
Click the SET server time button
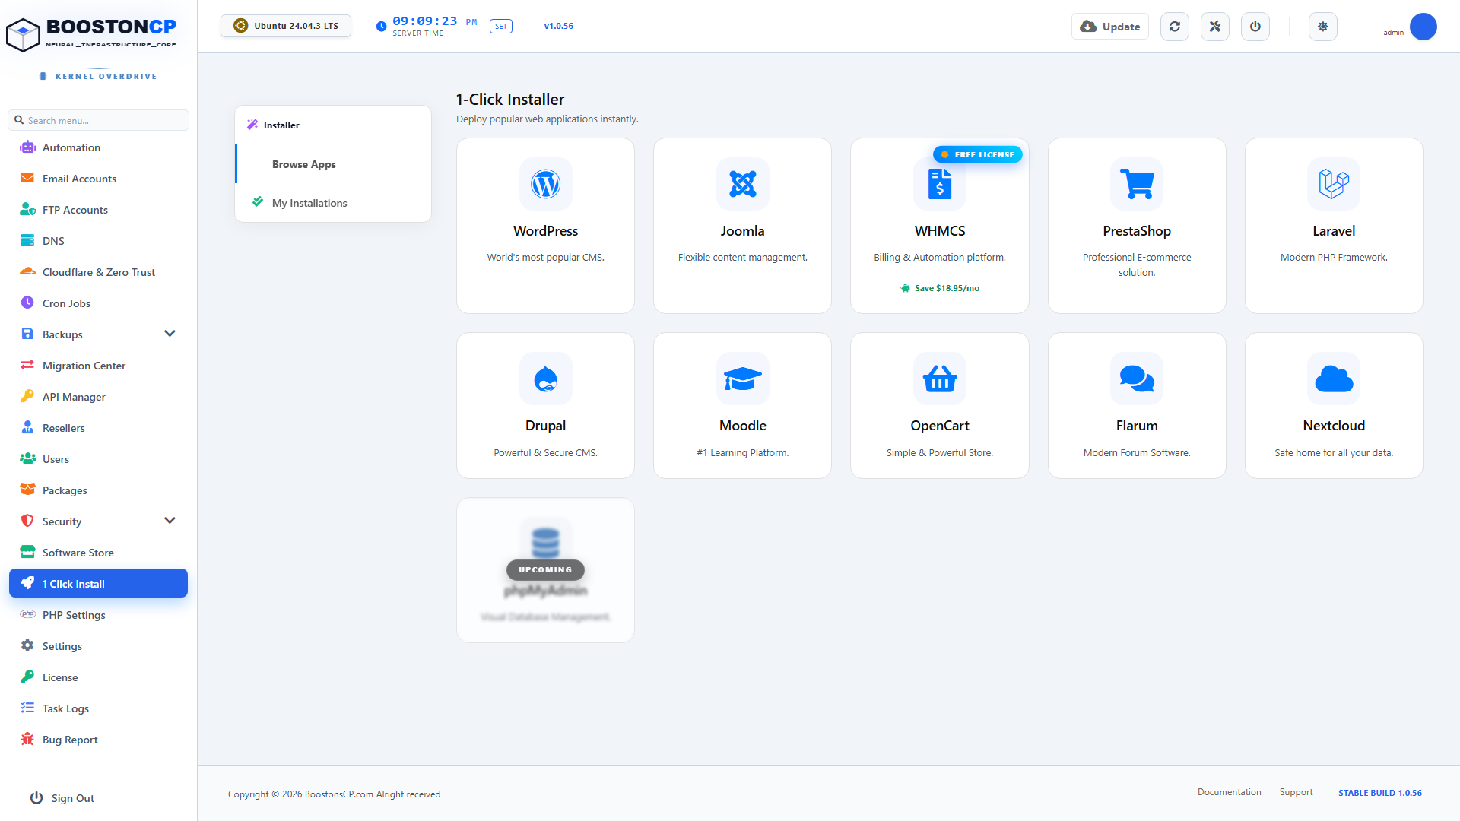tap(501, 27)
